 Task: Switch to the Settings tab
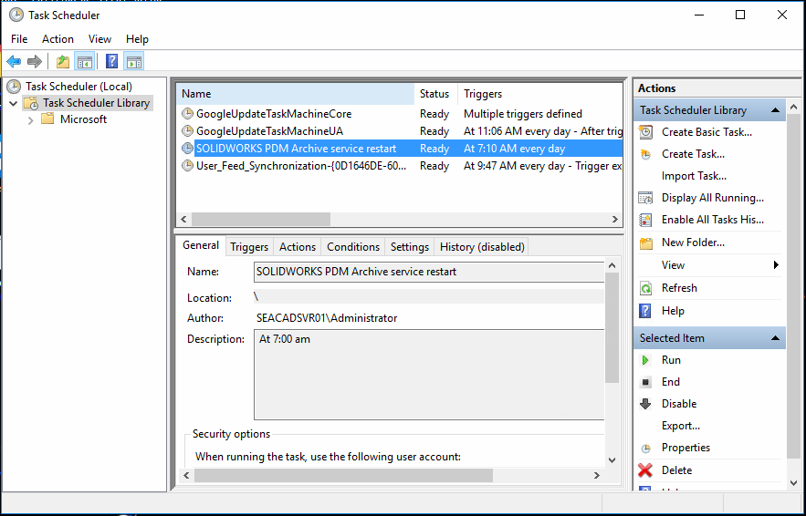point(410,247)
